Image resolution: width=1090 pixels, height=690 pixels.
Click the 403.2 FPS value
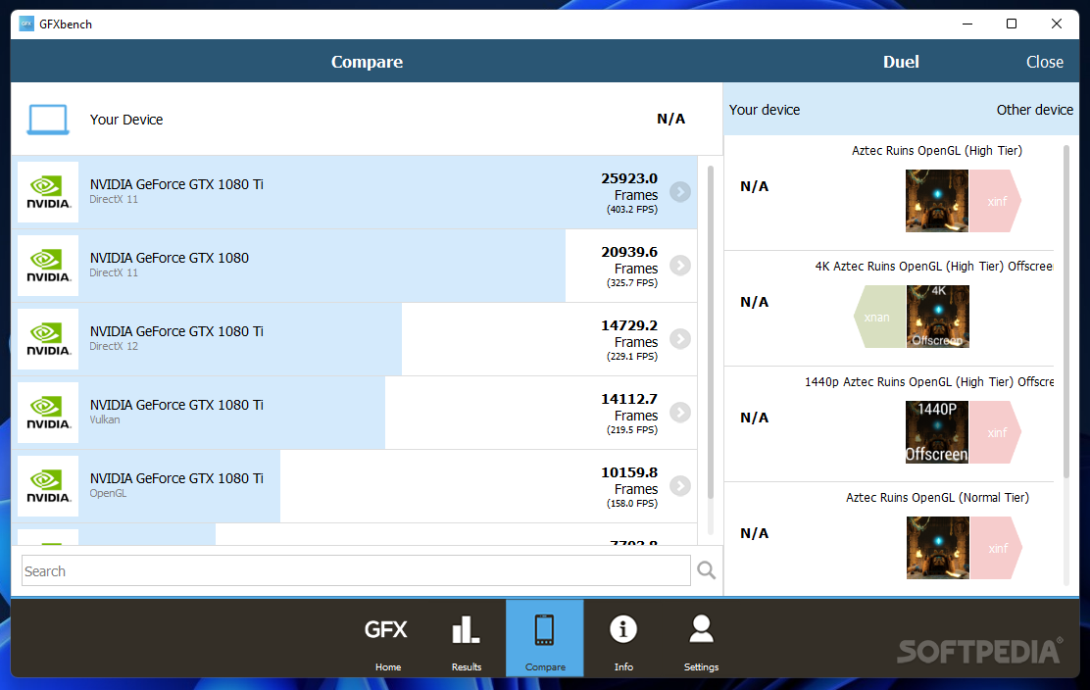click(x=632, y=209)
